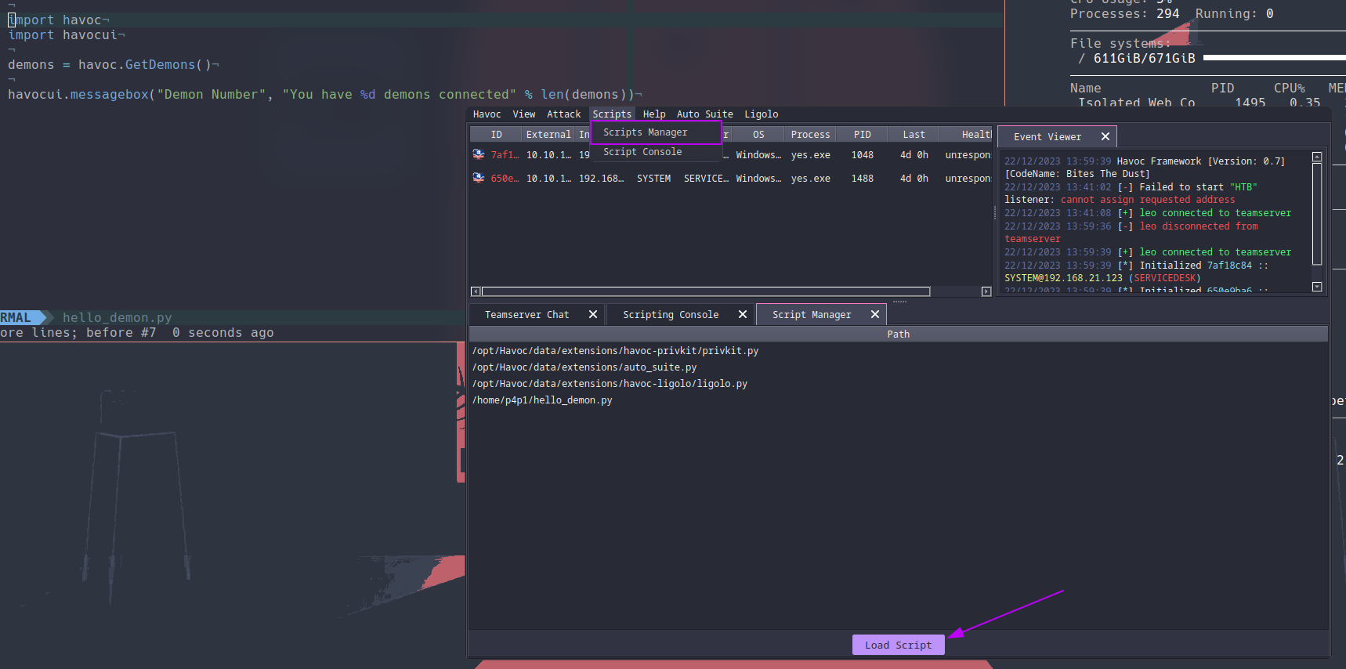The height and width of the screenshot is (669, 1346).
Task: Click the 7af1 demon agent icon
Action: click(479, 154)
